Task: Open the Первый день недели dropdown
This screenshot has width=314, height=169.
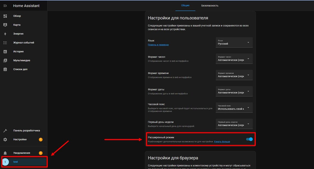Action: click(x=234, y=124)
